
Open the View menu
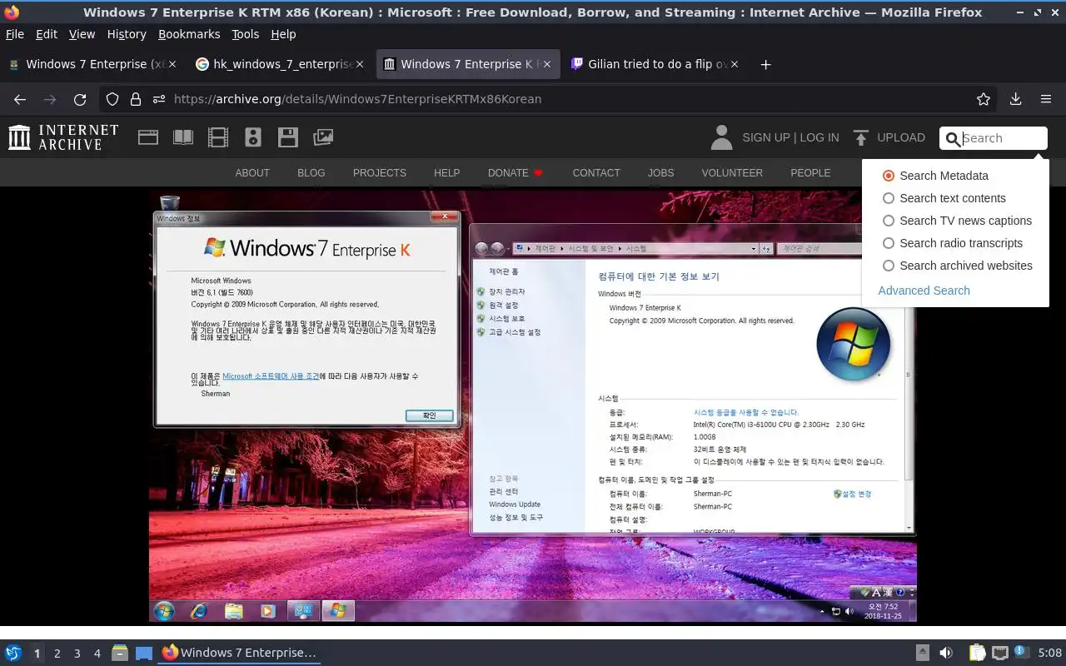82,34
